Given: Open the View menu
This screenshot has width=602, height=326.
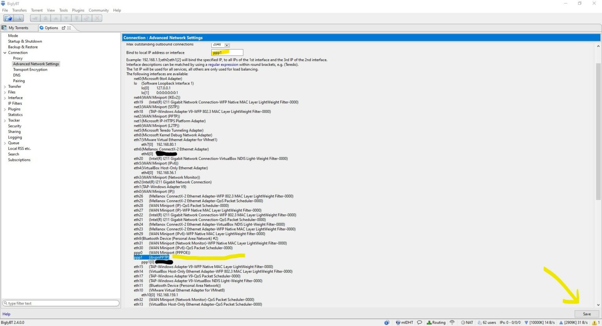Looking at the screenshot, I should pyautogui.click(x=51, y=10).
